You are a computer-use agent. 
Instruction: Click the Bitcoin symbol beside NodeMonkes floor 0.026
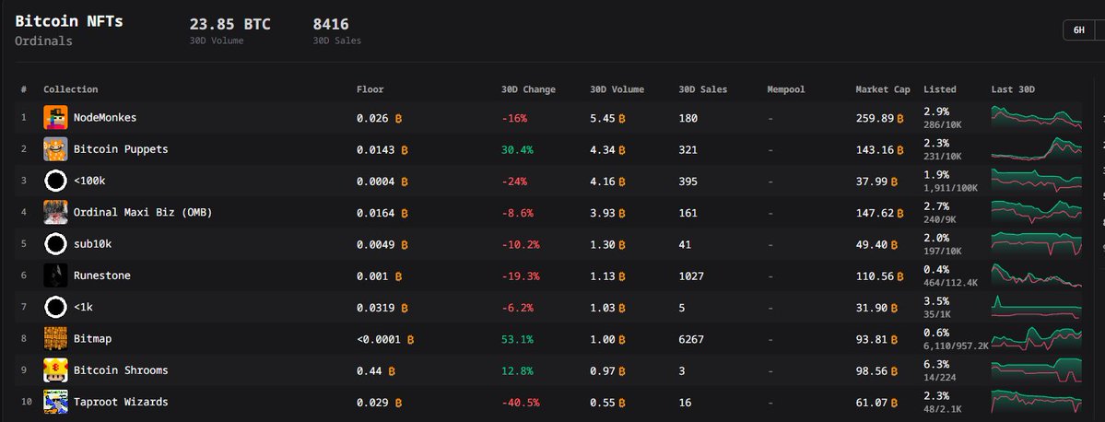pos(398,118)
